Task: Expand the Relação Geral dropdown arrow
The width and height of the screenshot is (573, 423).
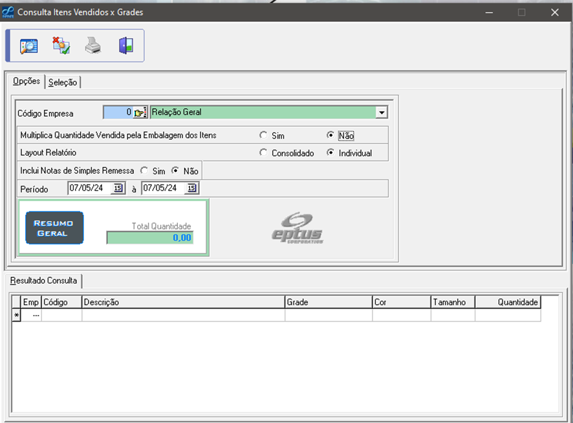Action: [382, 113]
